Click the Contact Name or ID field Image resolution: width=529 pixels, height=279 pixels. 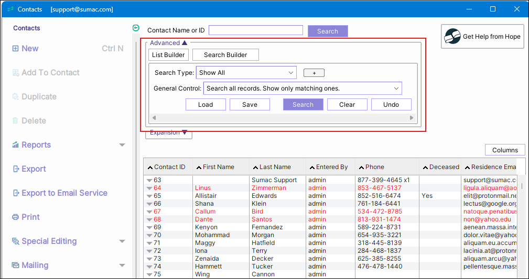pos(255,30)
